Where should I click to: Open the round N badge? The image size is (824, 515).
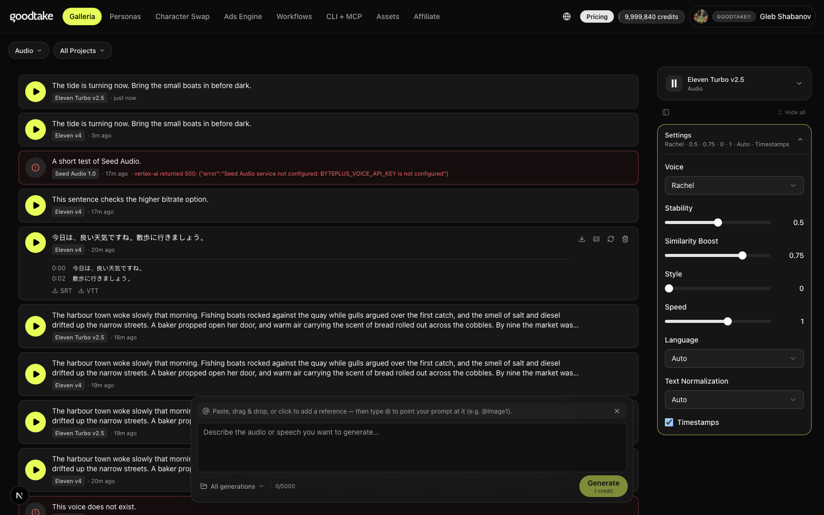tap(19, 496)
